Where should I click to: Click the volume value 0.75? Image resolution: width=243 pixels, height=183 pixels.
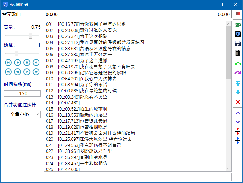pos(36,27)
